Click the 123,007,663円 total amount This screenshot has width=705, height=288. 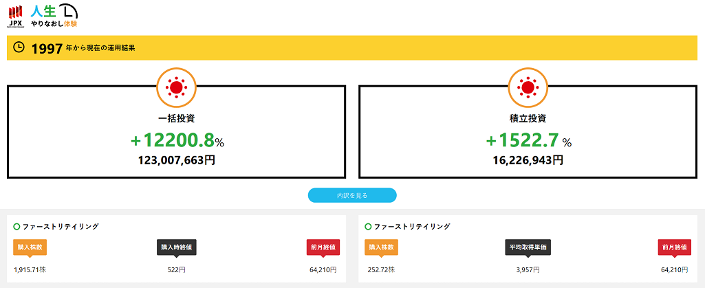[177, 161]
